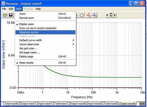Activate cursor A marker tool
The height and width of the screenshot is (107, 147).
coord(88,15)
